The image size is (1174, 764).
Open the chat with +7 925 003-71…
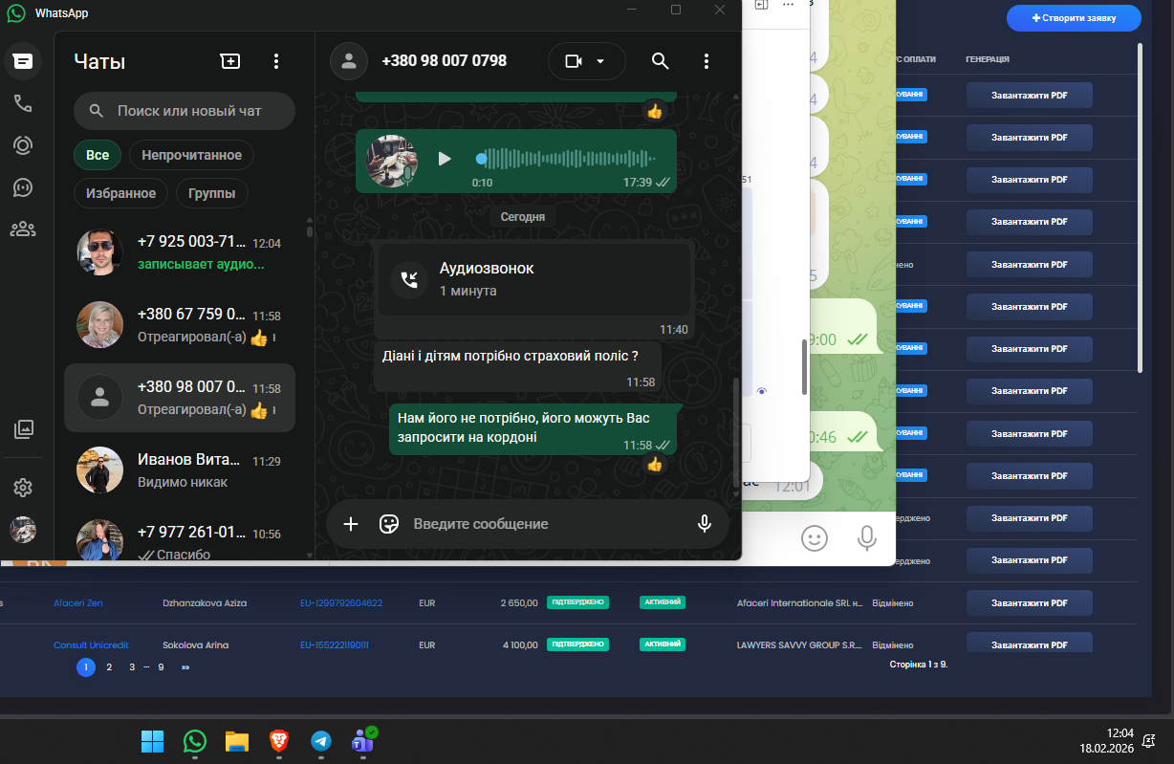click(x=180, y=252)
